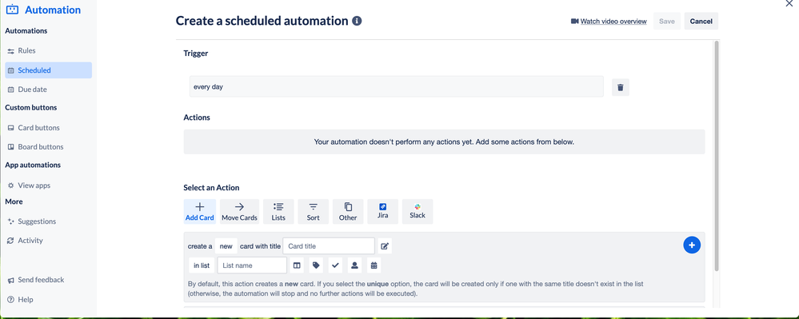This screenshot has width=799, height=319.
Task: Click the Send feedback megaphone icon
Action: (x=10, y=281)
